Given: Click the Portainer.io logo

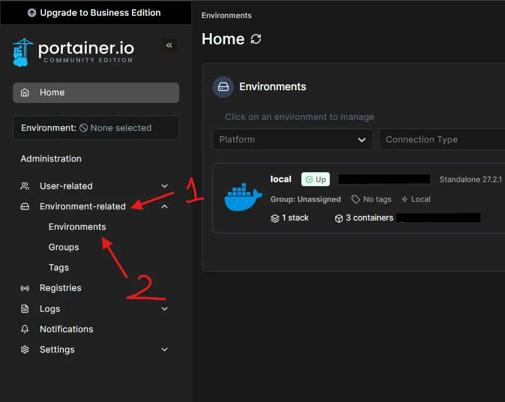Looking at the screenshot, I should [x=73, y=52].
